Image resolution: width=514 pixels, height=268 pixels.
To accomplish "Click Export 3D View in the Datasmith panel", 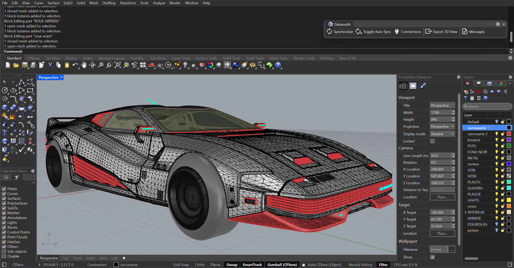I will [441, 31].
